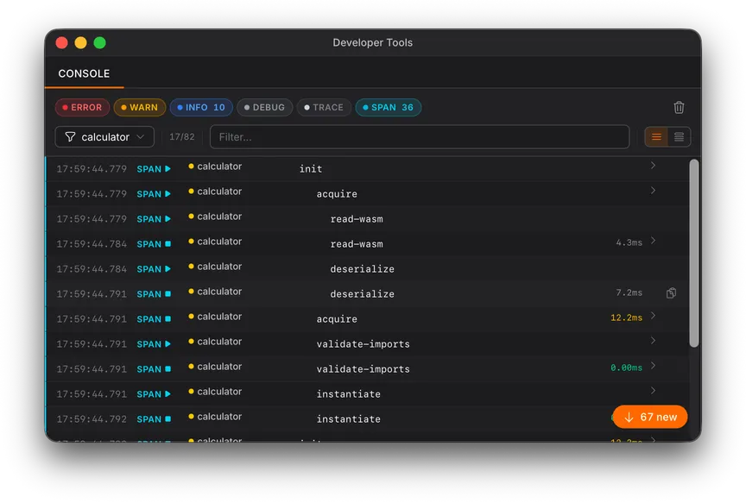Switch to expanded list view icon
The image size is (746, 503).
point(679,137)
